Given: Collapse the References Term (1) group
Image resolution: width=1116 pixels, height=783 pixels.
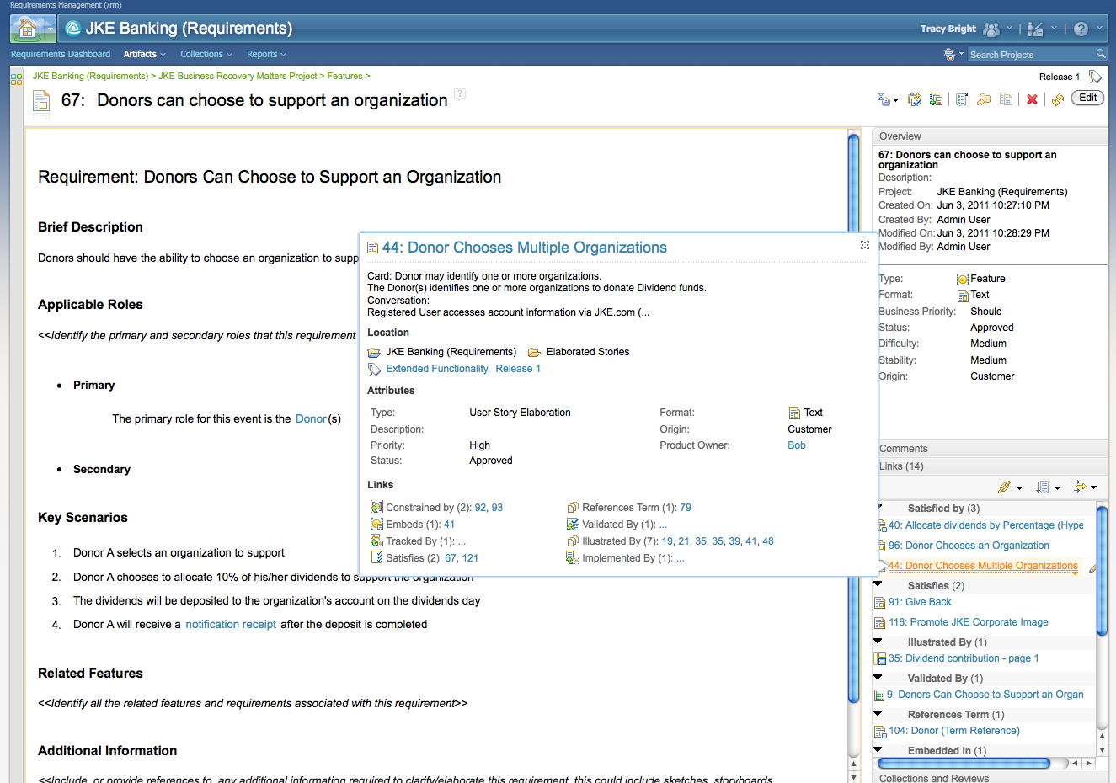Looking at the screenshot, I should (x=878, y=713).
